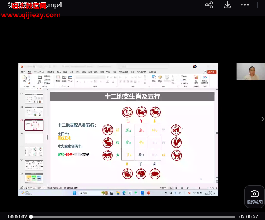Click the download icon in the top bar
265x220 pixels.
(227, 5)
